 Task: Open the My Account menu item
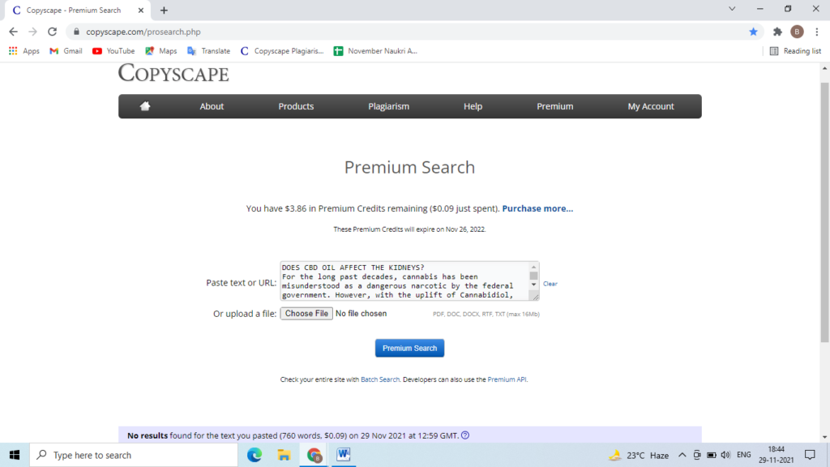click(x=651, y=106)
